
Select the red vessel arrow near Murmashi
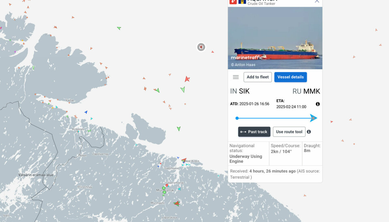177,203
